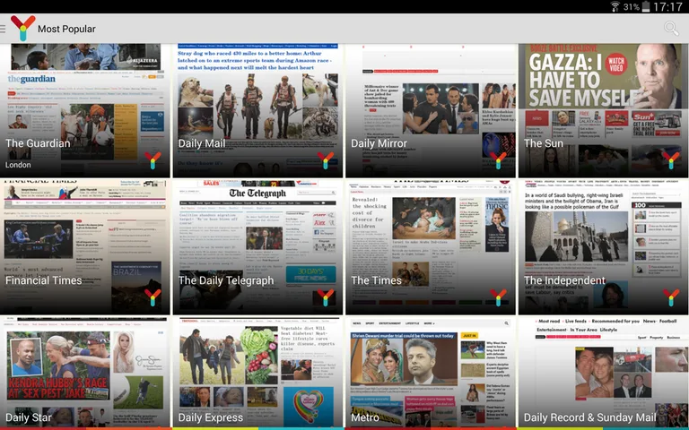This screenshot has height=430, width=689.
Task: Open the hamburger navigation menu
Action: (3, 29)
